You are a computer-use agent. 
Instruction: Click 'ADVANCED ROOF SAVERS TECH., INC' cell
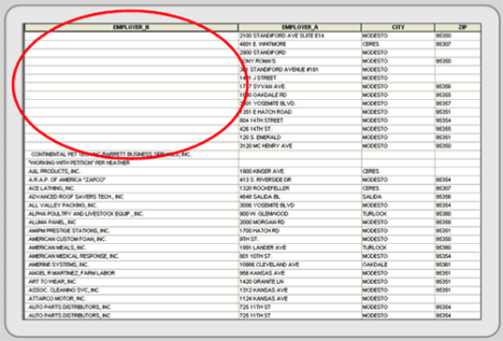click(x=131, y=197)
